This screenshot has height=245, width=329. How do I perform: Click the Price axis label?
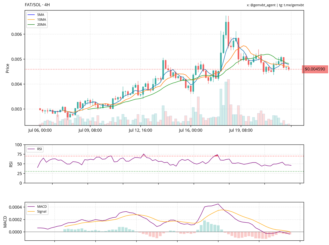pyautogui.click(x=7, y=68)
